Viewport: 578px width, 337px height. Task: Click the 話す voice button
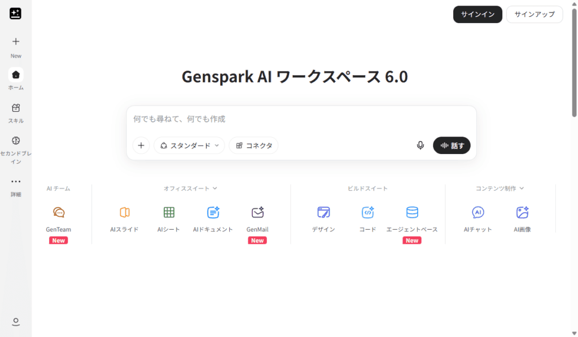pos(452,145)
